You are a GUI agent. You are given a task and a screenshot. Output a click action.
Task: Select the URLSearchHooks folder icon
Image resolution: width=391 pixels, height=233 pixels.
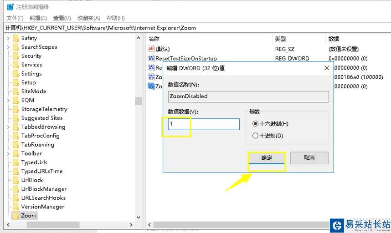(15, 198)
